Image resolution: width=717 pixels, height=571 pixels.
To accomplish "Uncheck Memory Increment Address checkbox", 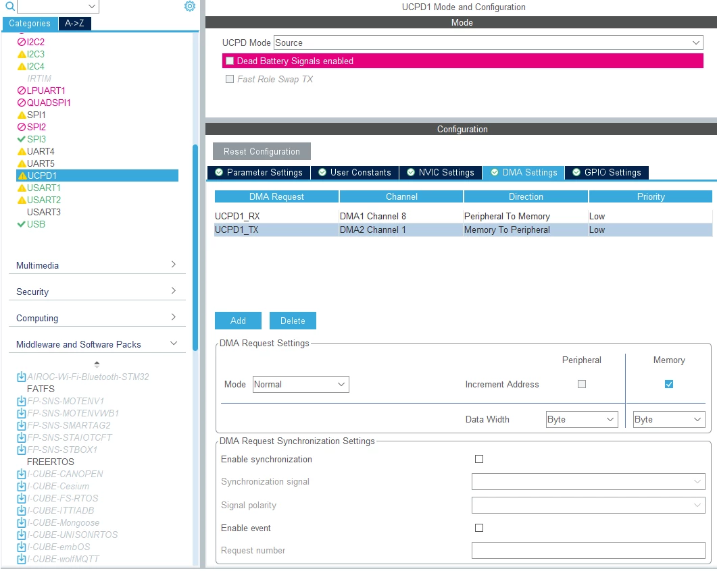I will (669, 384).
